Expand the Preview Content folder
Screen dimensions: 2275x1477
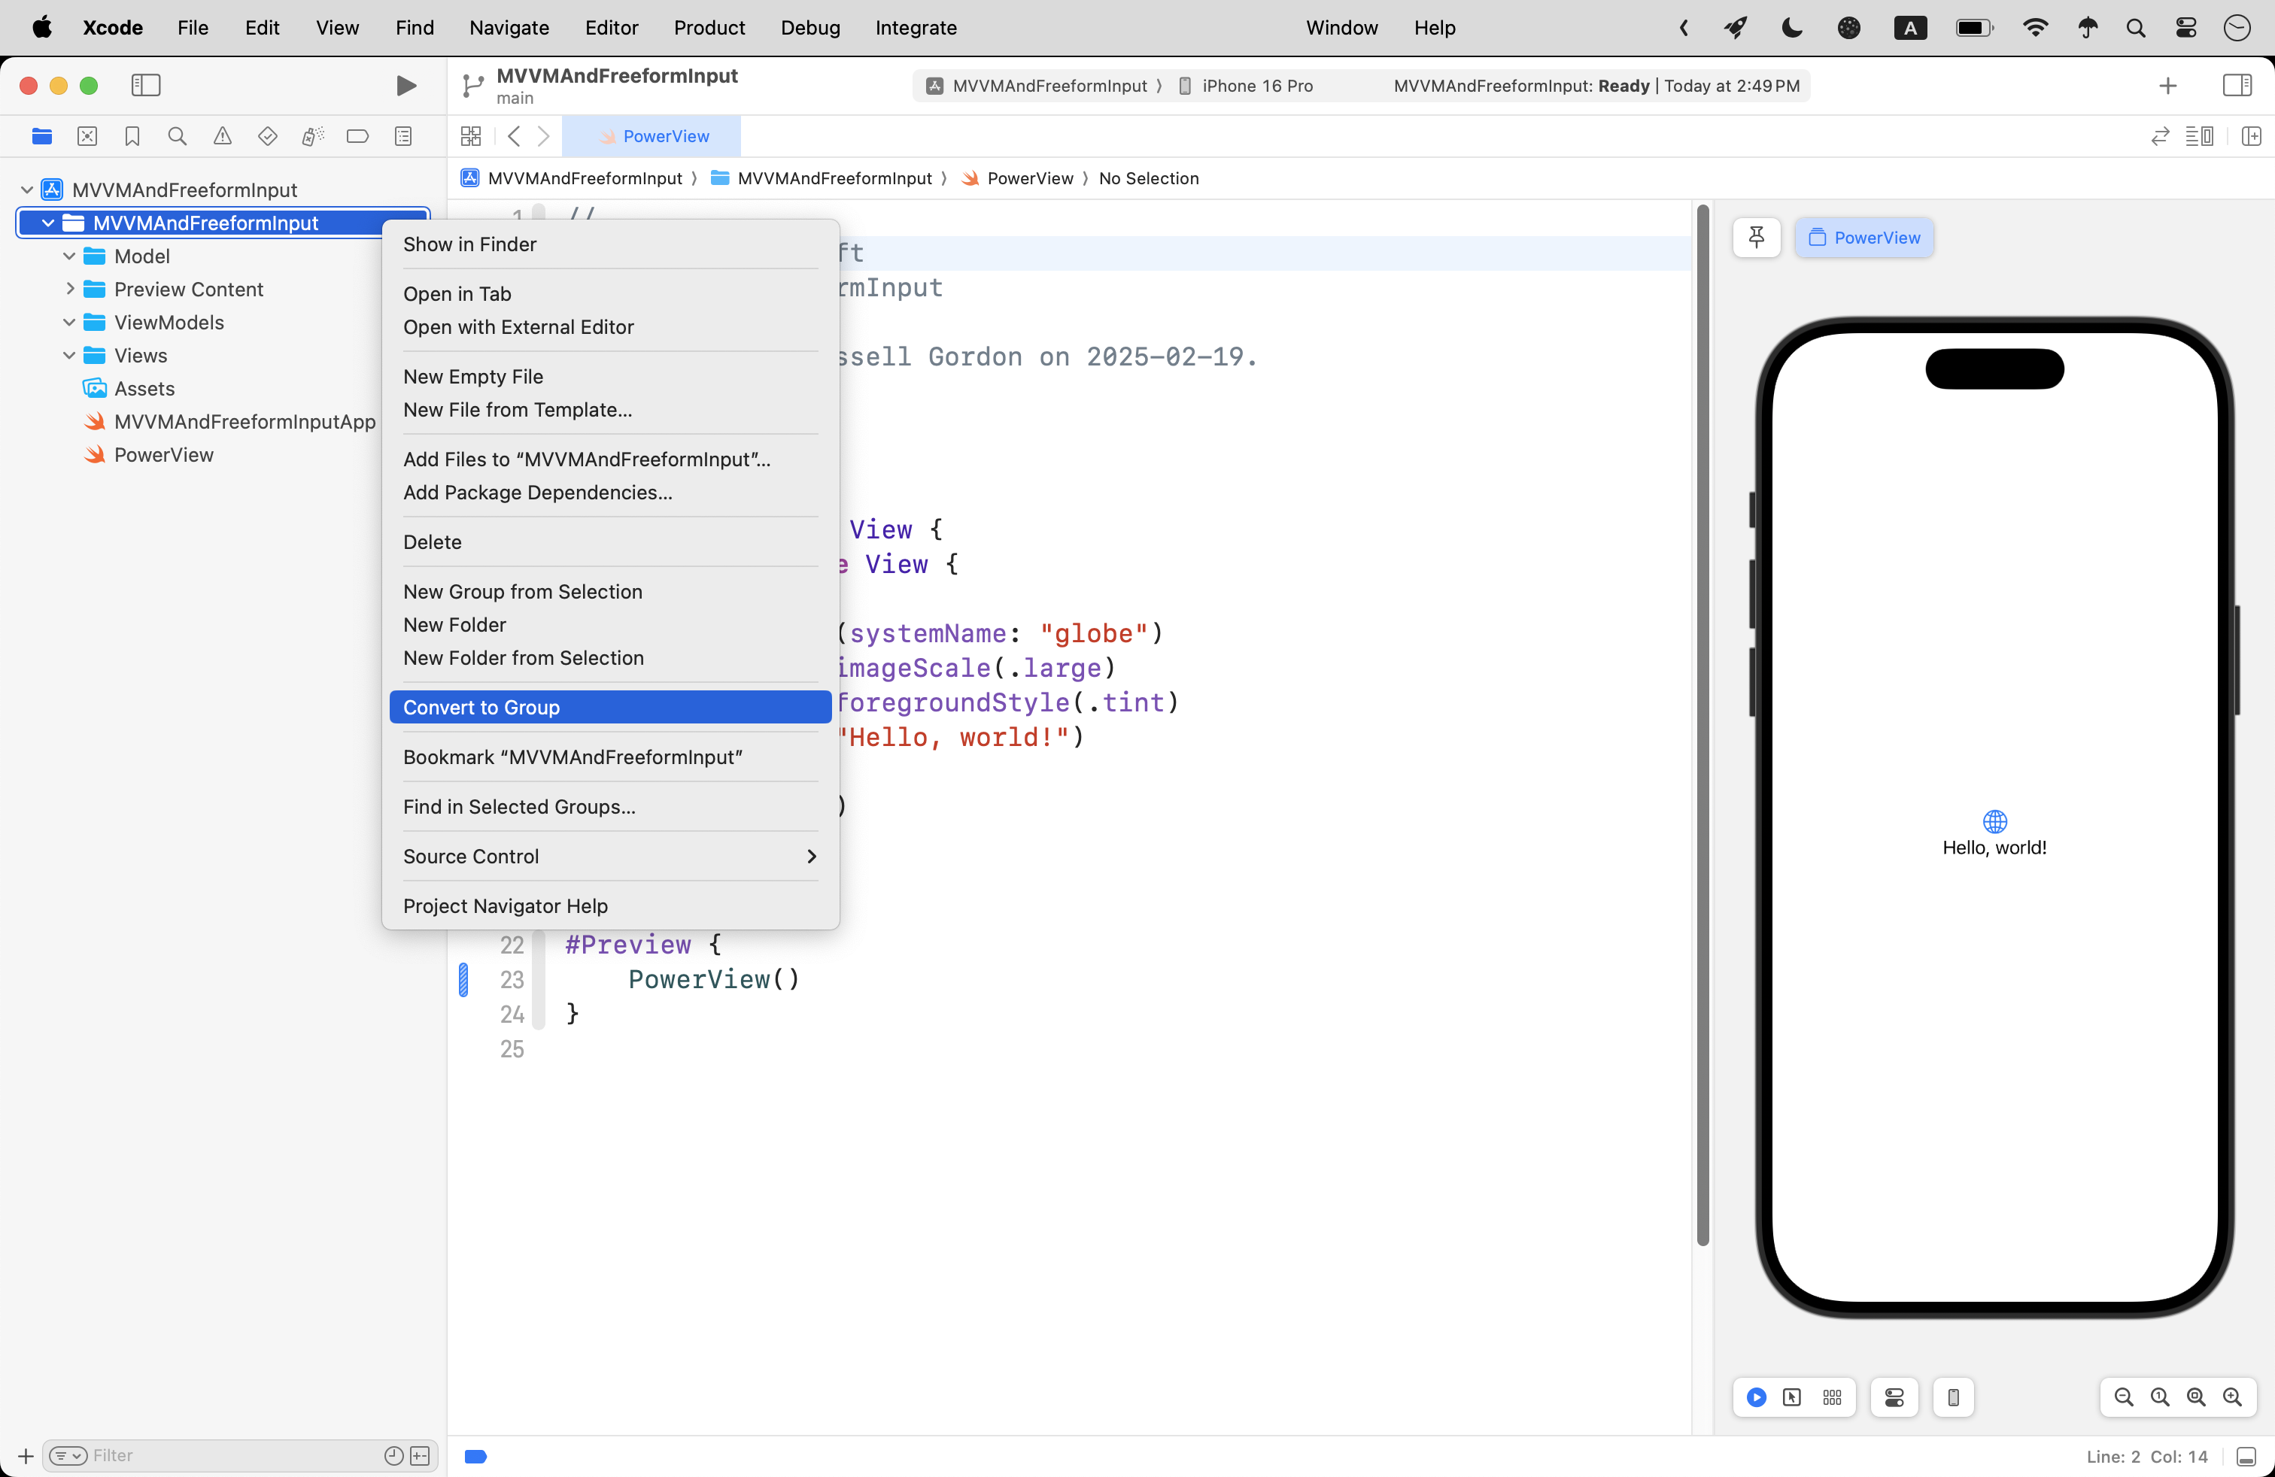[68, 289]
